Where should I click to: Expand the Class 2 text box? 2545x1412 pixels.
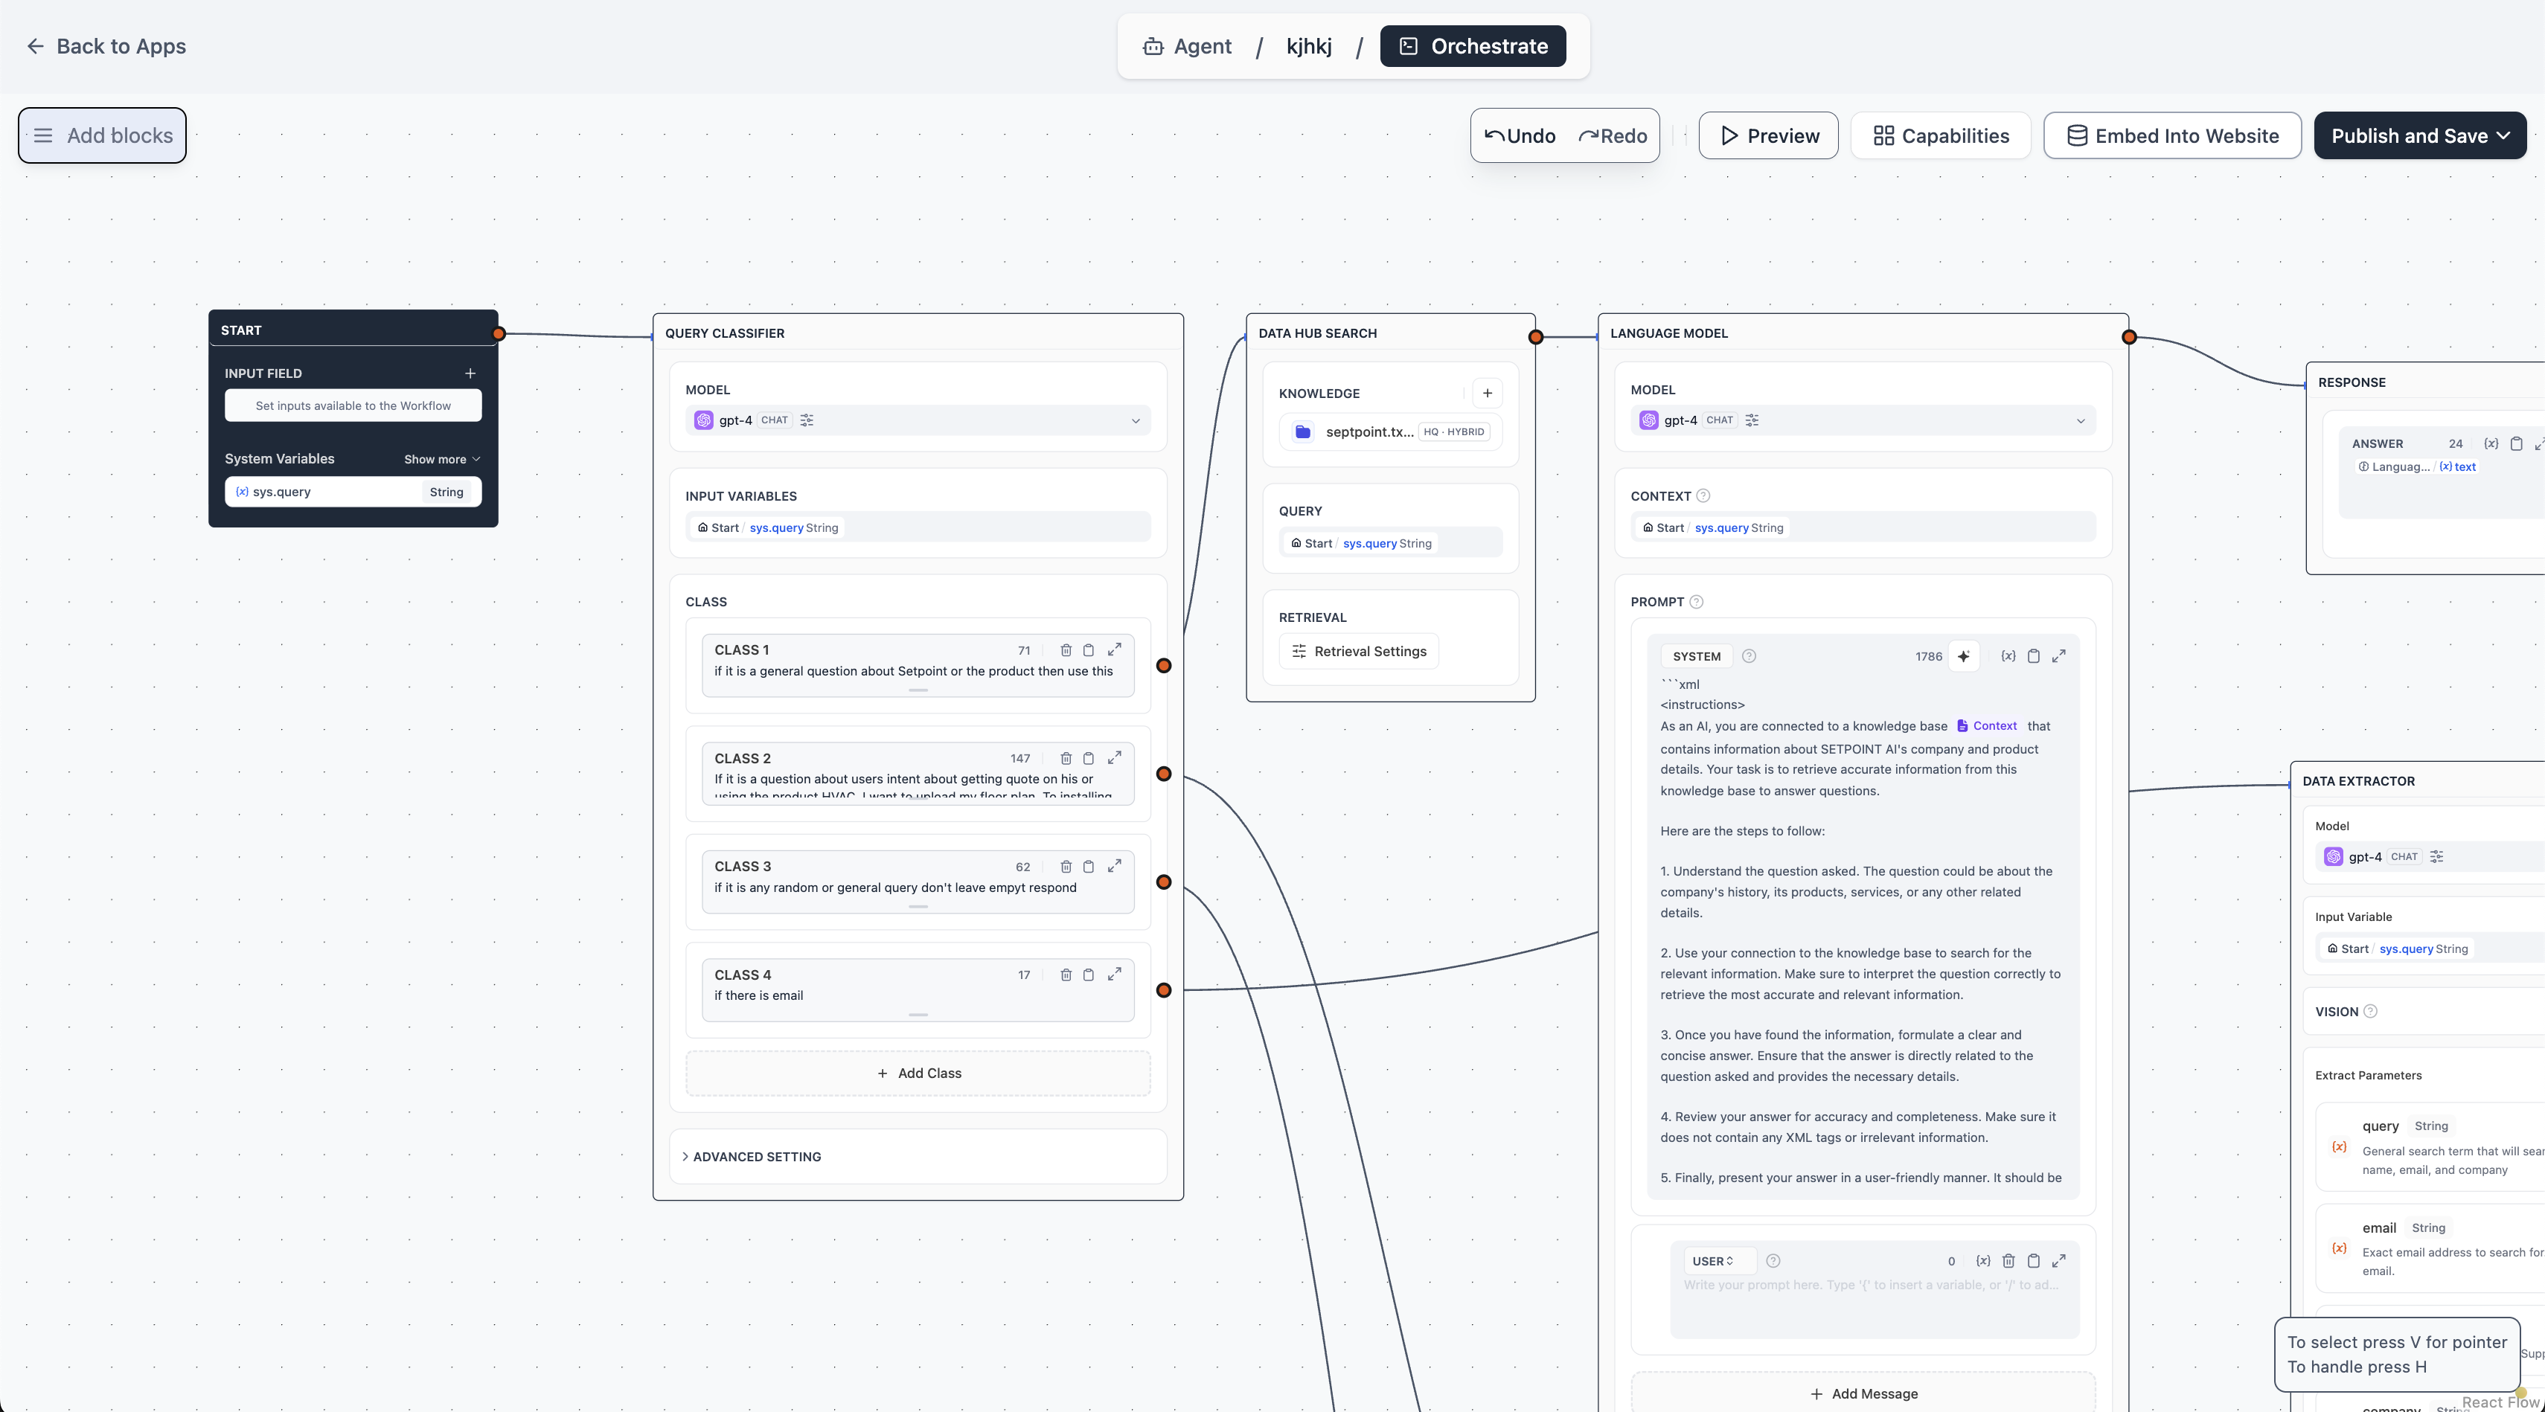click(1115, 757)
